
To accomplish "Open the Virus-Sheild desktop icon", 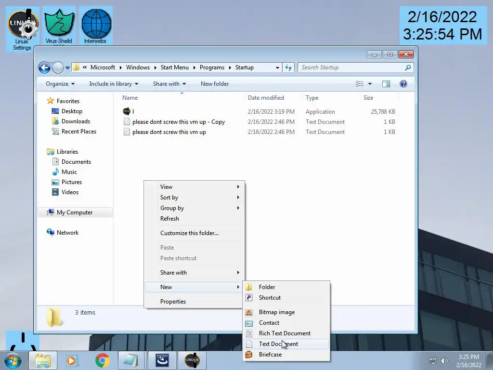I will pos(59,26).
